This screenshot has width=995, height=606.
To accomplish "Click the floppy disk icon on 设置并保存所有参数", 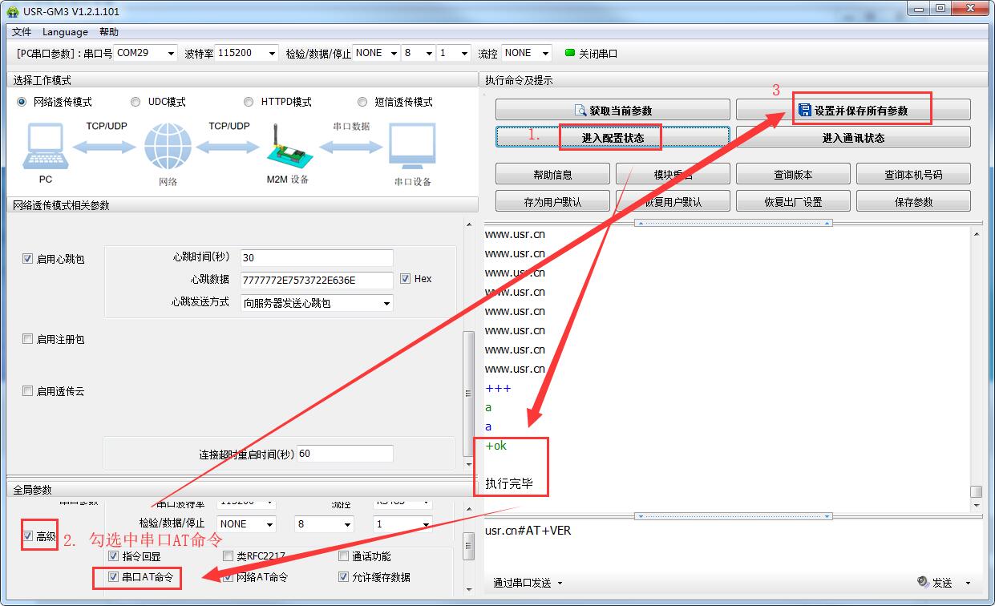I will 804,111.
